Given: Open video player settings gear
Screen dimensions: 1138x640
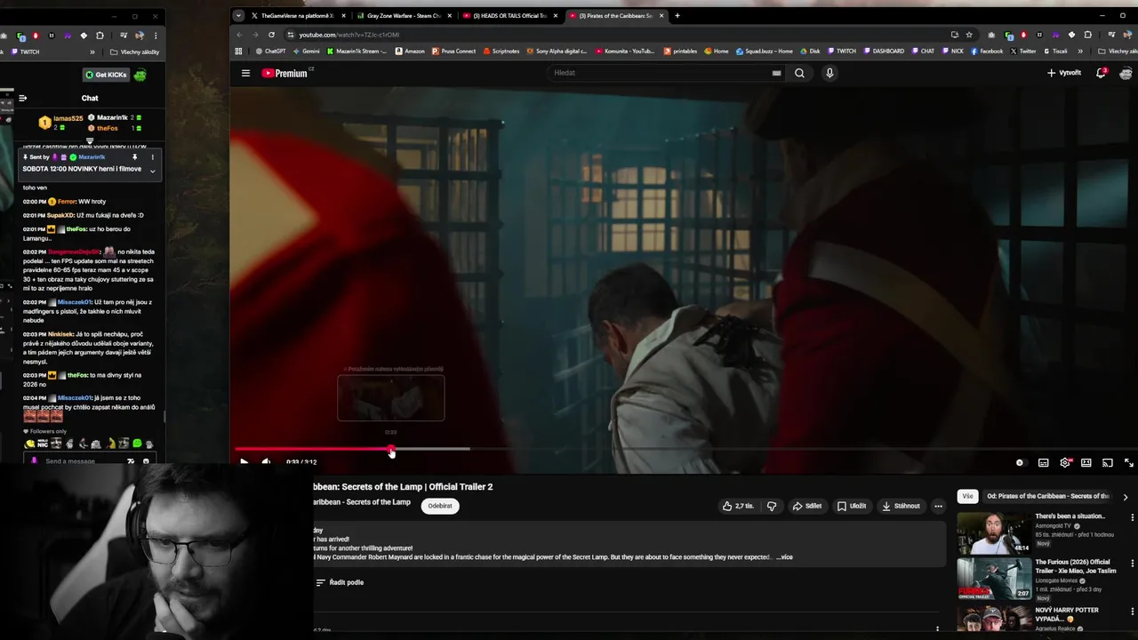Looking at the screenshot, I should 1064,462.
